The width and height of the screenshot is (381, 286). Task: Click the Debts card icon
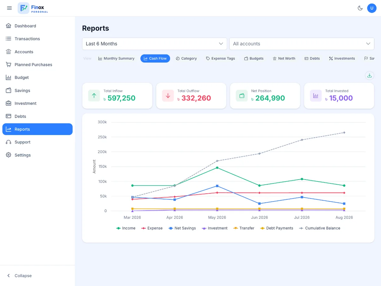click(9, 116)
